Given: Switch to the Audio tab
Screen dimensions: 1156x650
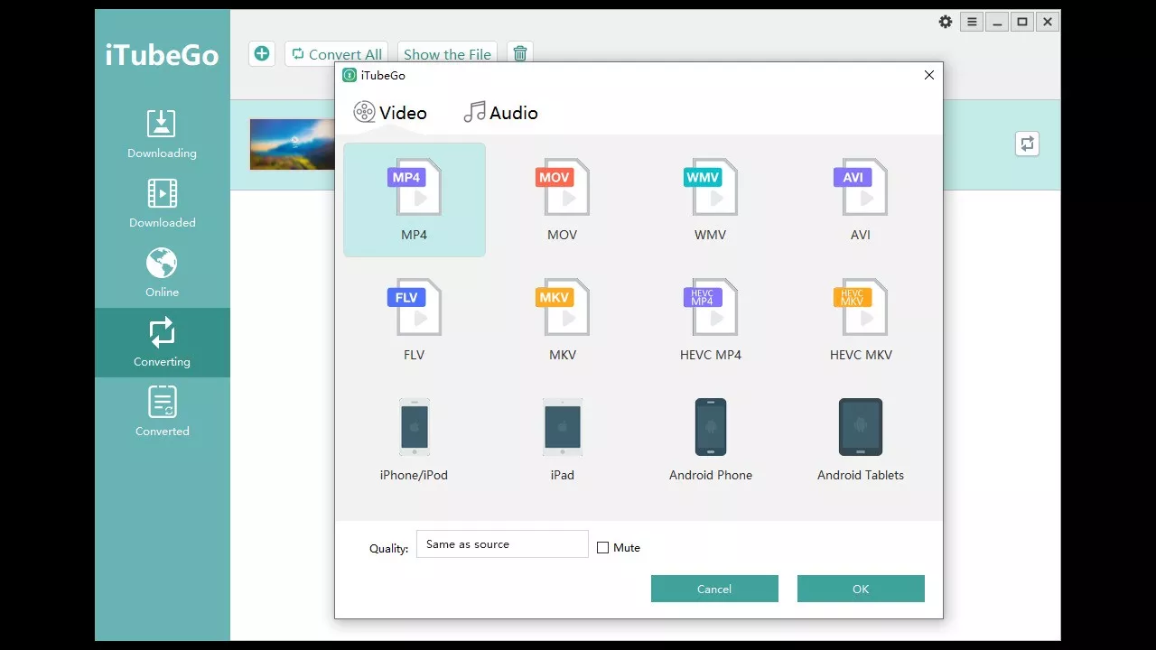Looking at the screenshot, I should (500, 113).
